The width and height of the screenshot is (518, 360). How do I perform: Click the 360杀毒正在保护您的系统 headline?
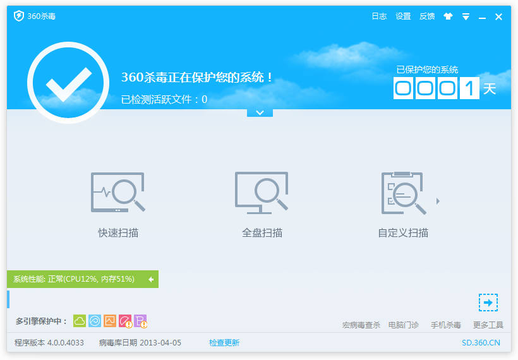[x=197, y=77]
